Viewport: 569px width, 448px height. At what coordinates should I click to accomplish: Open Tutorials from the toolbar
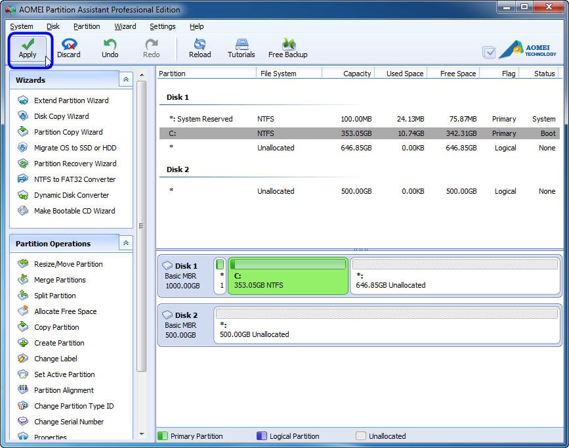[241, 45]
